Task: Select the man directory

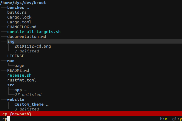Action: 11,61
